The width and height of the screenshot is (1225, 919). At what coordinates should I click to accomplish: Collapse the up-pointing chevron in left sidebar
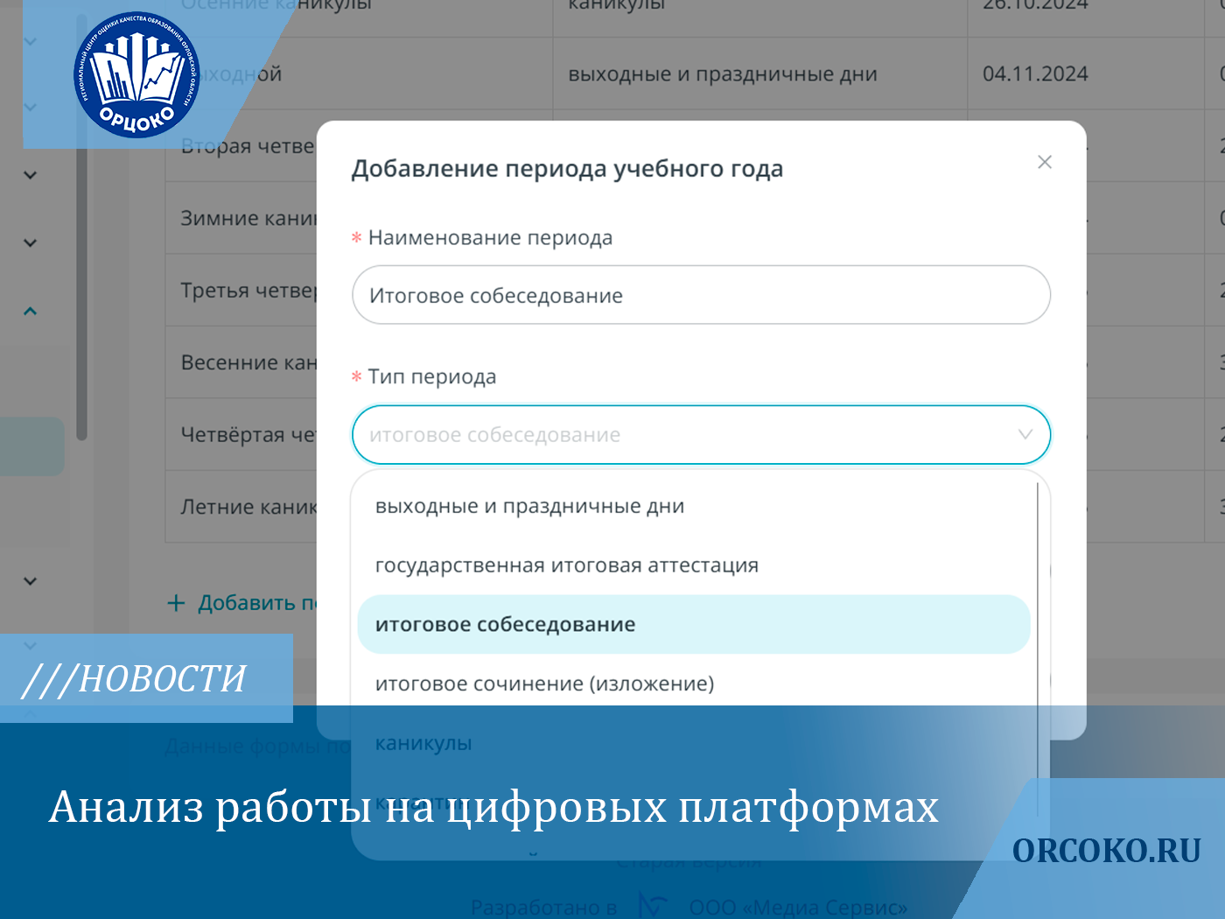tap(31, 312)
